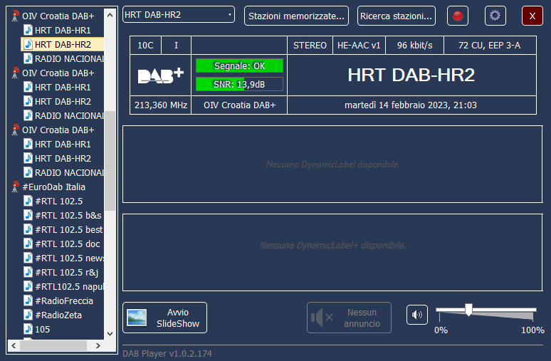Screen dimensions: 551x361
Task: Click the horizontal scroll-right arrow of station list
Action: (x=98, y=345)
